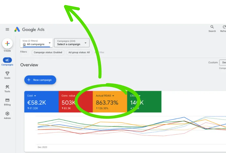Click the Search magnifier icon
226x153 pixels.
[x=212, y=27]
